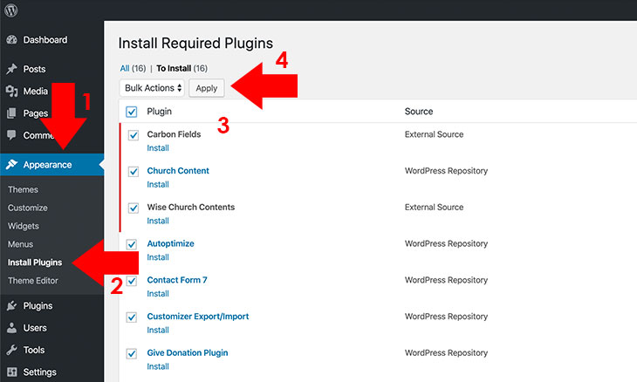Click WordPress Repository in Autoptimize row
Image resolution: width=637 pixels, height=382 pixels.
446,243
